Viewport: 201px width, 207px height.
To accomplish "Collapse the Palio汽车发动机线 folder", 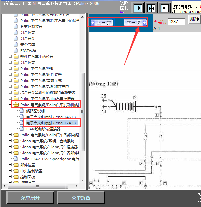I will pos(10,105).
